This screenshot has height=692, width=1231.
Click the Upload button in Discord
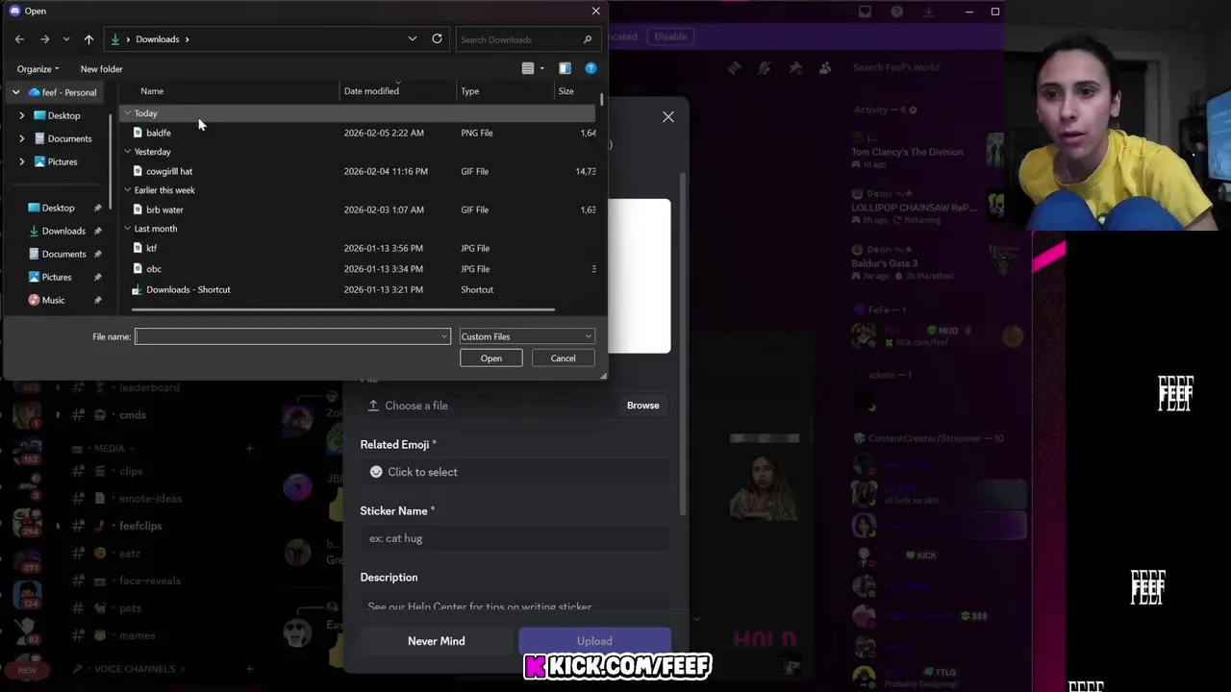click(x=594, y=641)
